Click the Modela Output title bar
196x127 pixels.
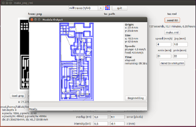pyautogui.click(x=88, y=20)
